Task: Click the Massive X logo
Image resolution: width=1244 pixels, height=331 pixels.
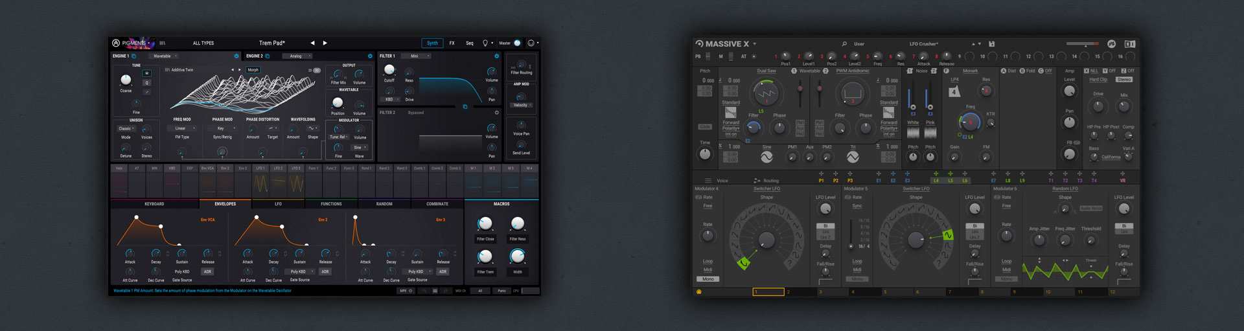Action: point(722,44)
